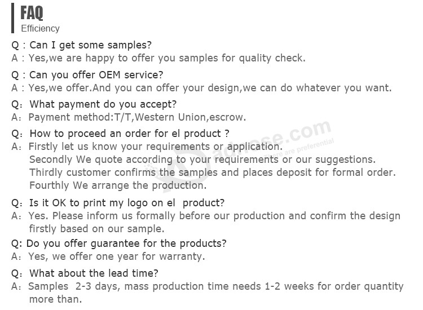Click the 'Secondly We quote' line

click(202, 160)
